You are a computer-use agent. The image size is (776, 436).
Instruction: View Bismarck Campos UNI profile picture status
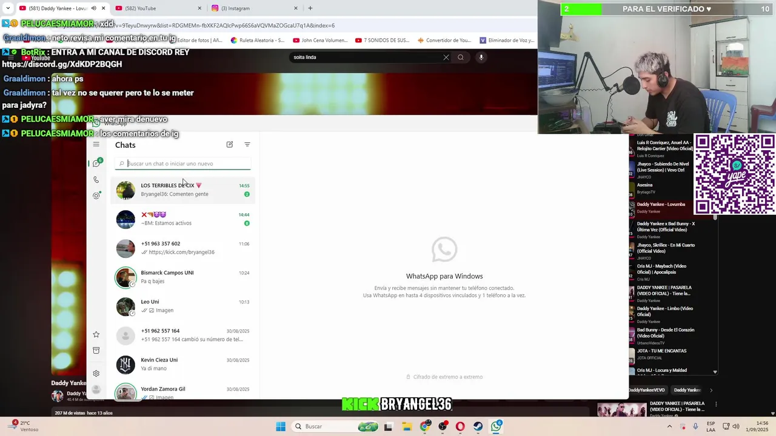125,277
